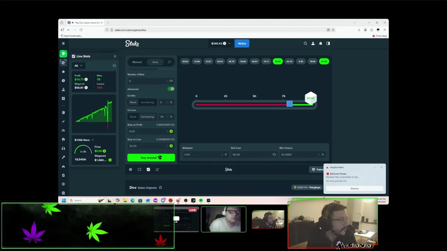Viewport: 447px width, 251px height.
Task: Open the $340.43 balance currency dropdown
Action: point(221,44)
